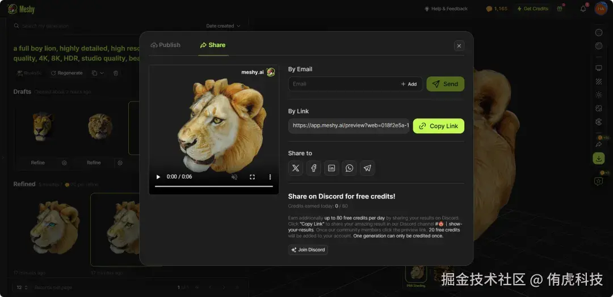Select the meshy.ai preview link field

point(349,126)
